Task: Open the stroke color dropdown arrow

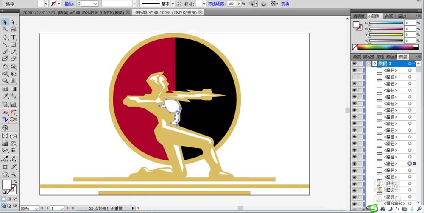Action: pyautogui.click(x=59, y=4)
